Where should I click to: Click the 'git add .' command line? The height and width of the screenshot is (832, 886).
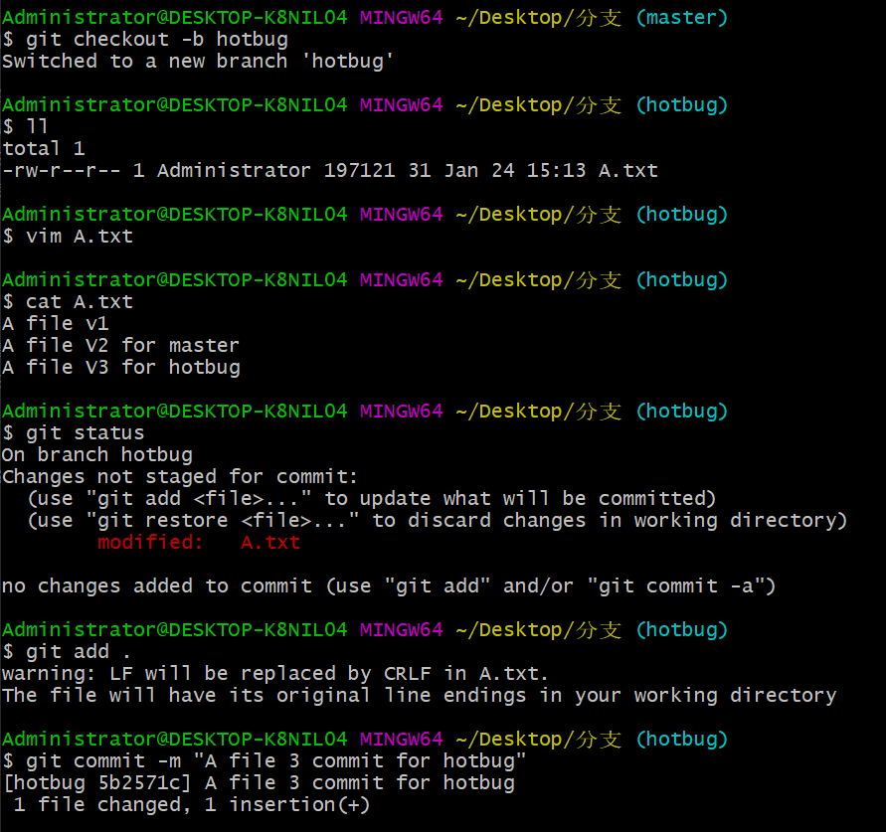67,652
